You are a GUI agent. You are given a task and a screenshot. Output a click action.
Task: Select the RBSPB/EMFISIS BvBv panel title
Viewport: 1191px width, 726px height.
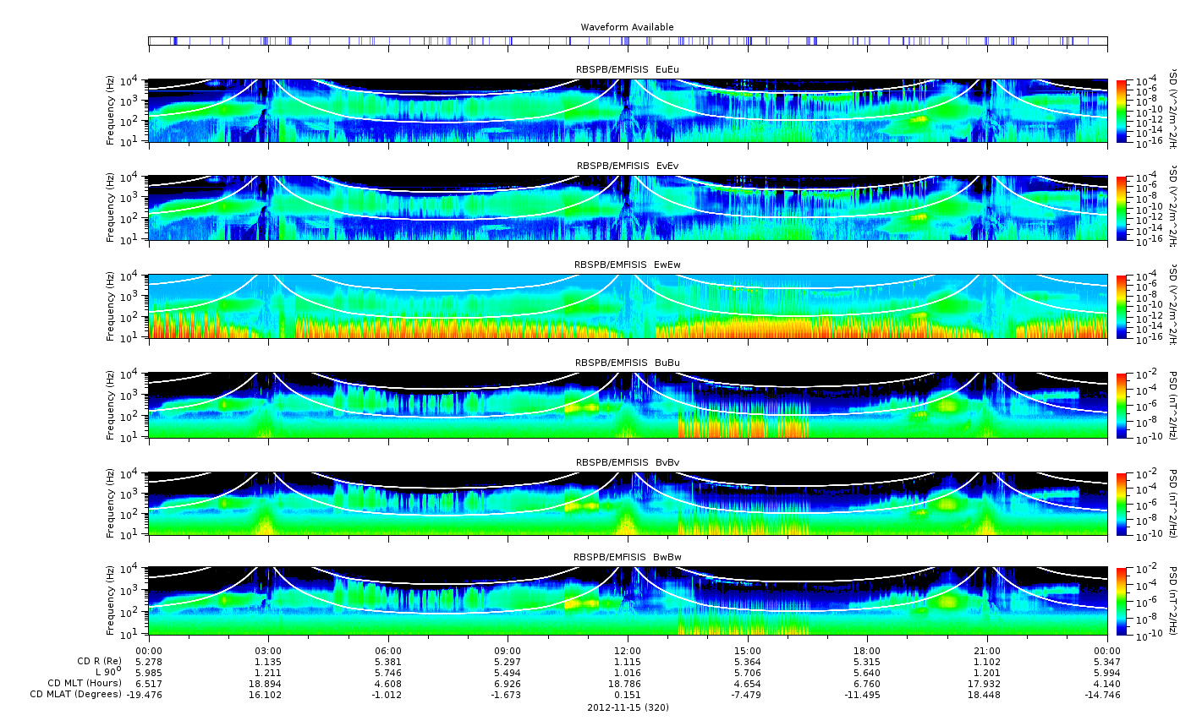(627, 462)
